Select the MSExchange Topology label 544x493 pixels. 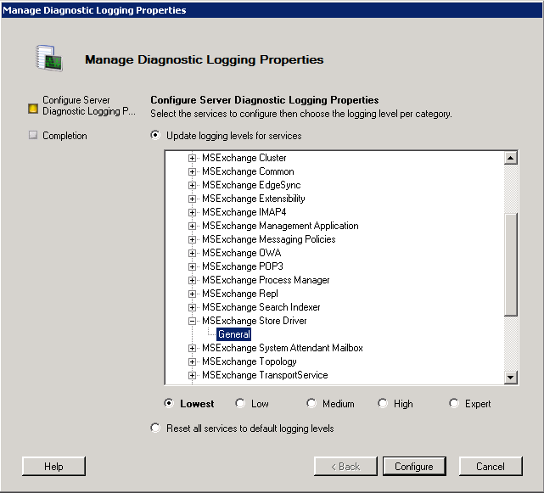click(250, 361)
